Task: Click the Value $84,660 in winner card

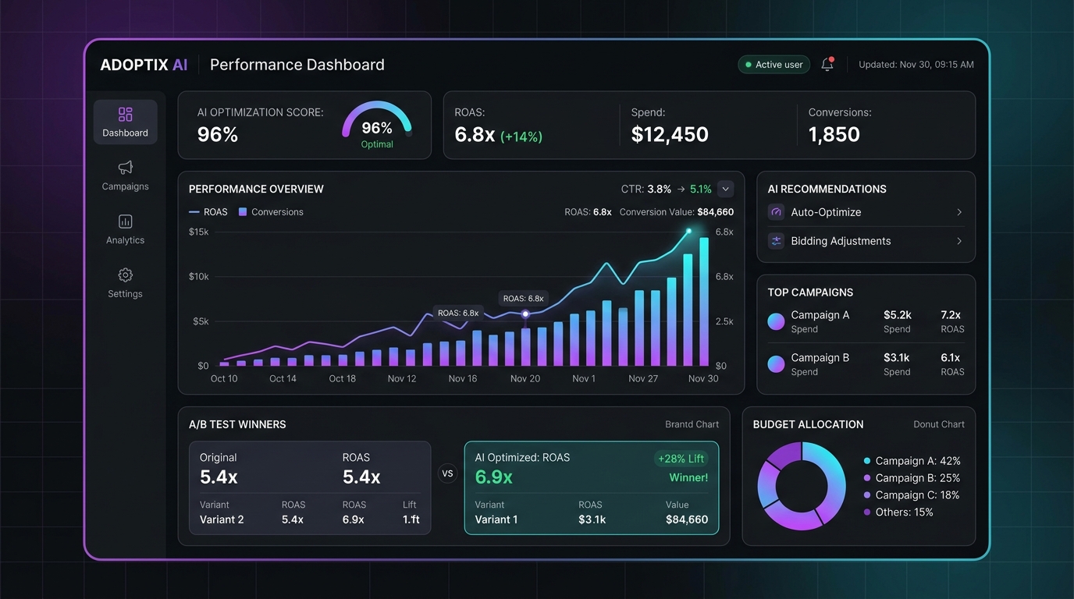Action: click(x=687, y=519)
